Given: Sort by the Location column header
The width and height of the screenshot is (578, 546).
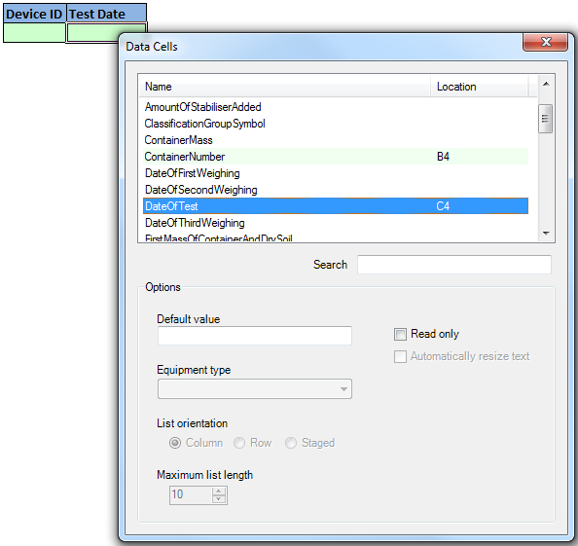Looking at the screenshot, I should [x=480, y=87].
